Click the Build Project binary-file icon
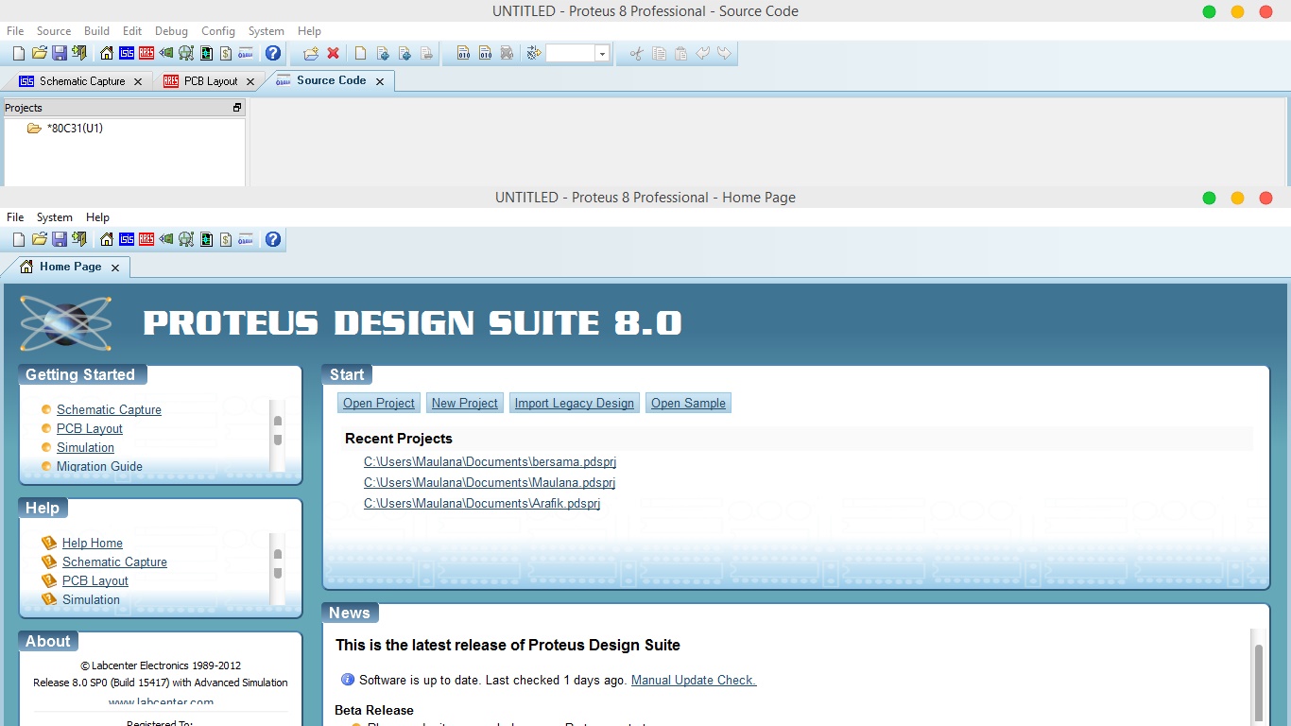 [463, 53]
